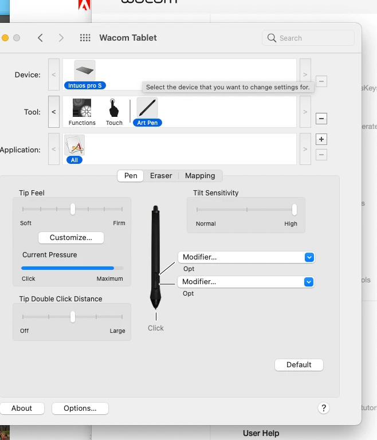The height and width of the screenshot is (440, 377).
Task: Go forward with the right chevron
Action: (61, 38)
